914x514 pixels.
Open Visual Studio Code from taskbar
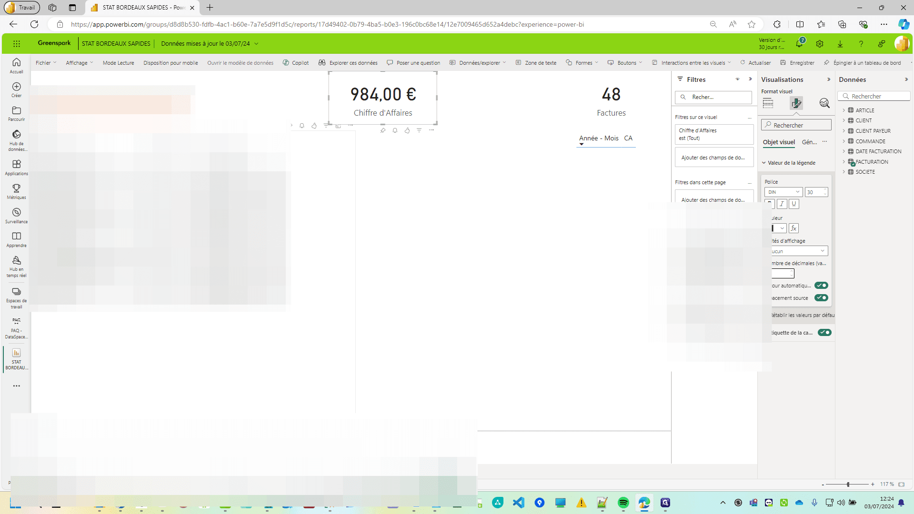pyautogui.click(x=519, y=503)
